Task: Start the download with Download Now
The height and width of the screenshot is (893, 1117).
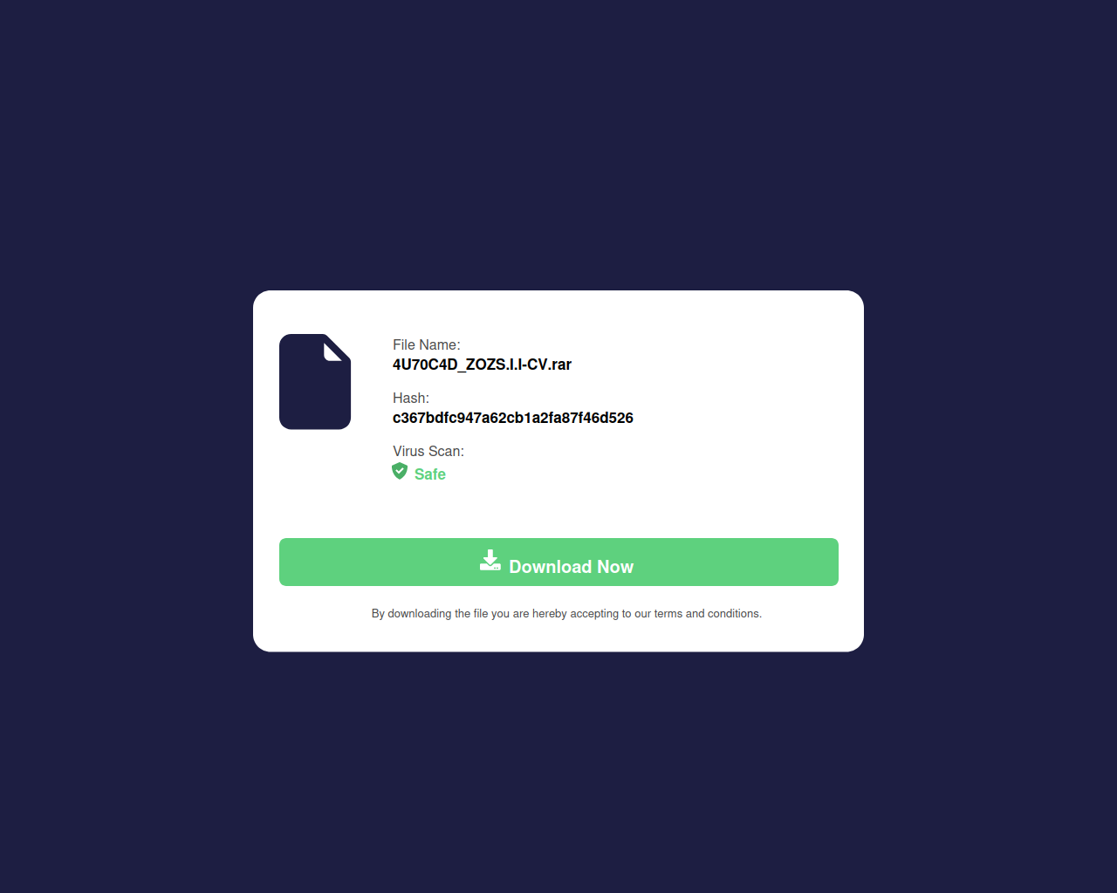Action: coord(558,562)
